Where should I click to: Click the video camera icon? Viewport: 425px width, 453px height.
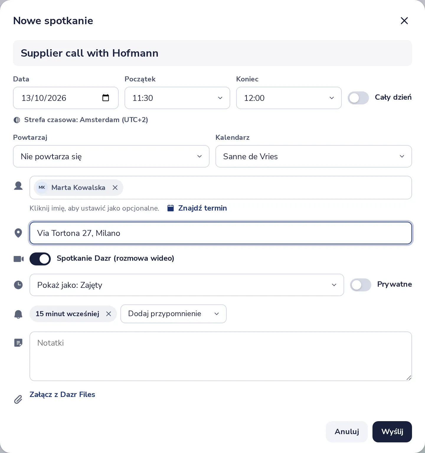[19, 259]
